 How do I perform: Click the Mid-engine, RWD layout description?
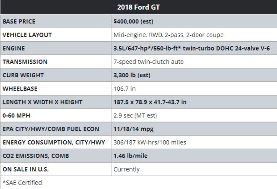pyautogui.click(x=168, y=34)
